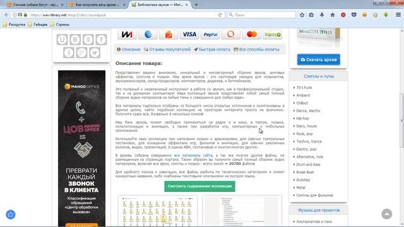Click the 'Скачать архив' download button

point(318,59)
